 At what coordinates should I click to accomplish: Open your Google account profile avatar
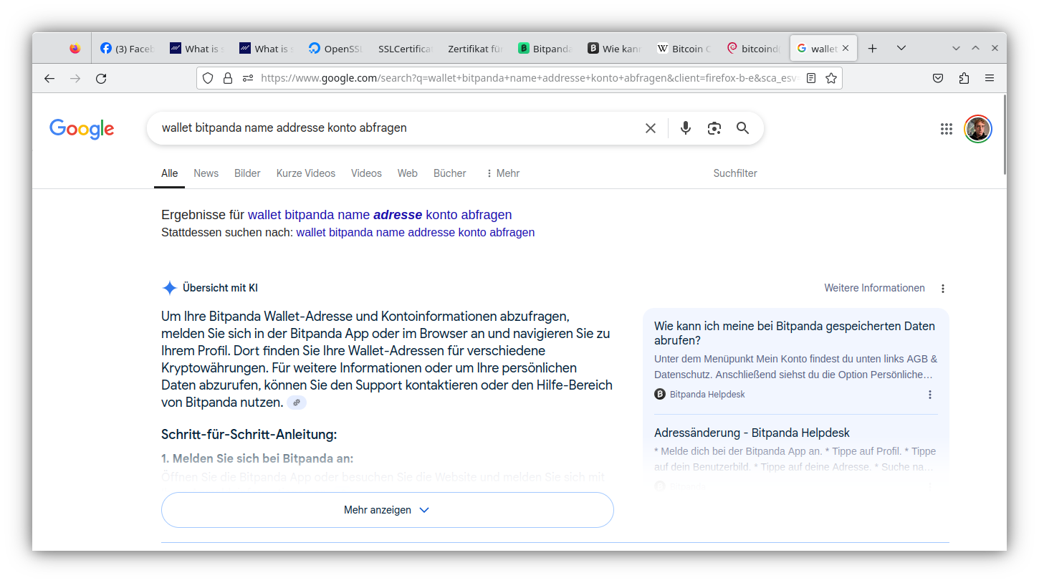pos(977,128)
